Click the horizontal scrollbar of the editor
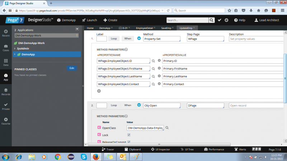 pyautogui.click(x=159, y=145)
